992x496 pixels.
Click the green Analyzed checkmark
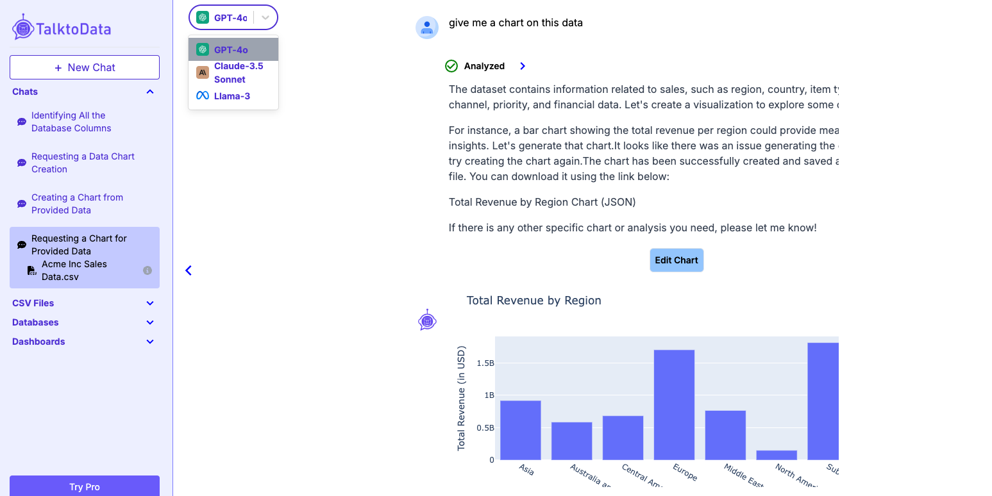[451, 65]
